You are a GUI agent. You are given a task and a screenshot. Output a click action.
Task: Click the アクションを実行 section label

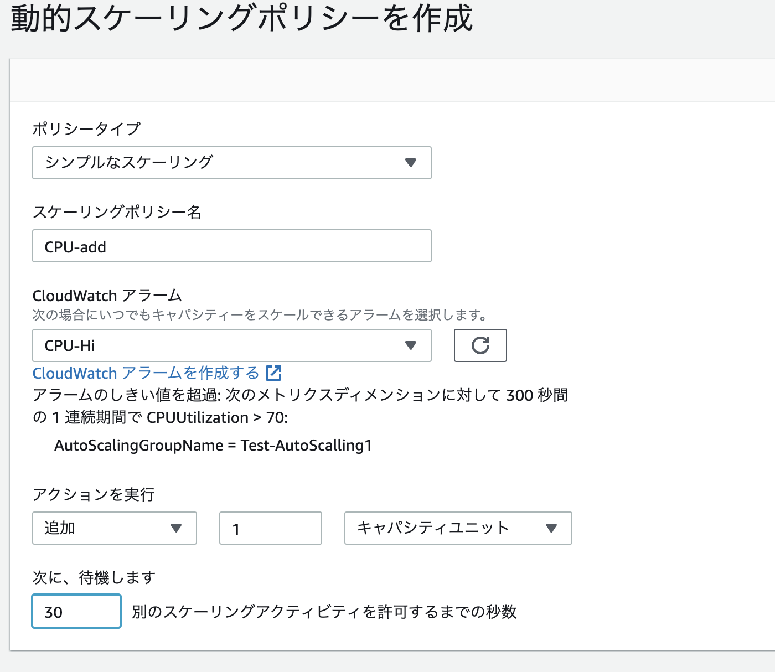point(95,494)
